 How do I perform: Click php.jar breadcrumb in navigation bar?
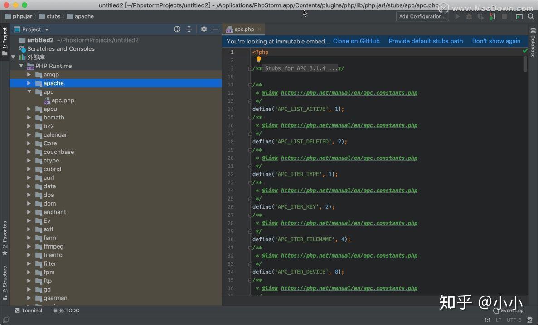point(19,16)
